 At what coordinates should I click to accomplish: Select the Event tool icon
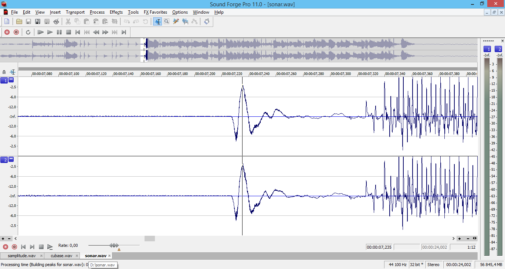coord(185,21)
